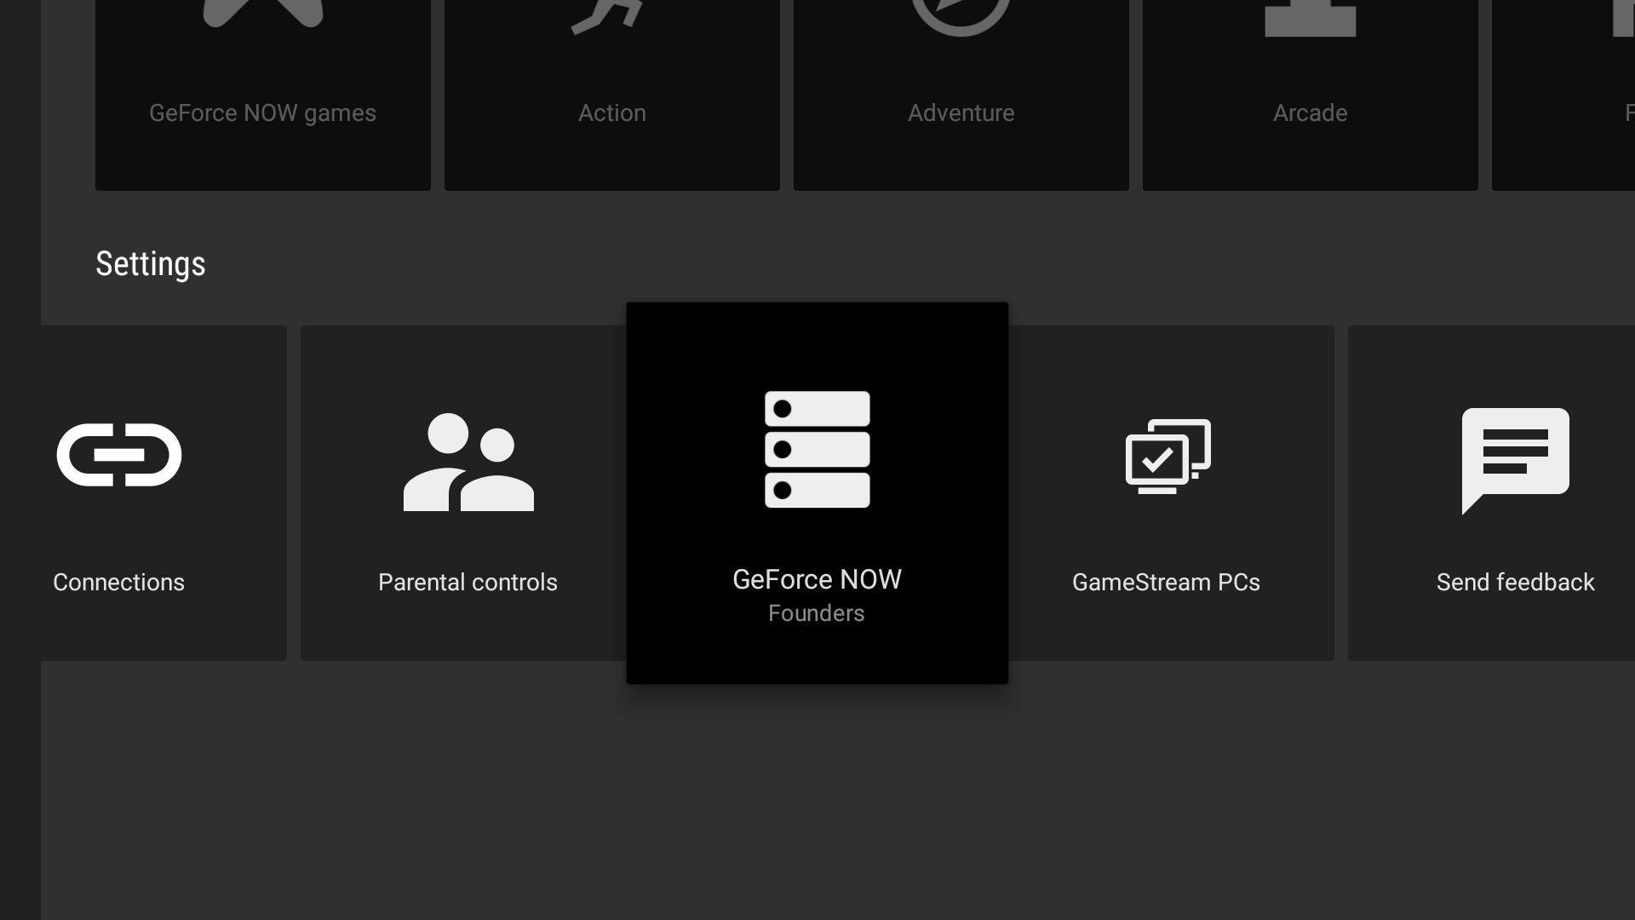1635x920 pixels.
Task: Click the Parental controls label
Action: click(468, 583)
